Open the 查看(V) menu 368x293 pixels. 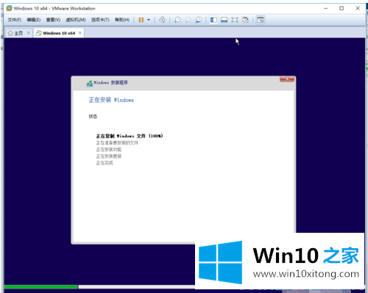tap(53, 20)
